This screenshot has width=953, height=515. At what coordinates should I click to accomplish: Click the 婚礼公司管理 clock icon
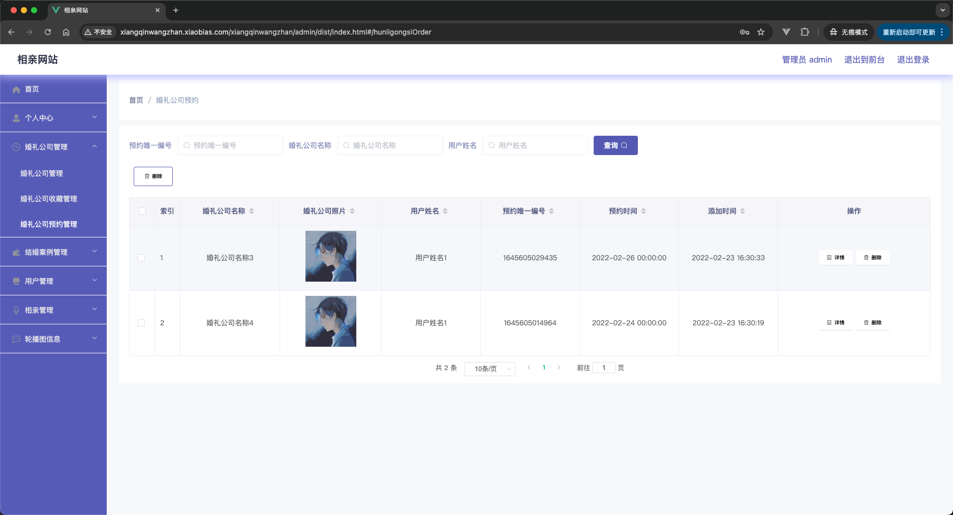coord(16,147)
